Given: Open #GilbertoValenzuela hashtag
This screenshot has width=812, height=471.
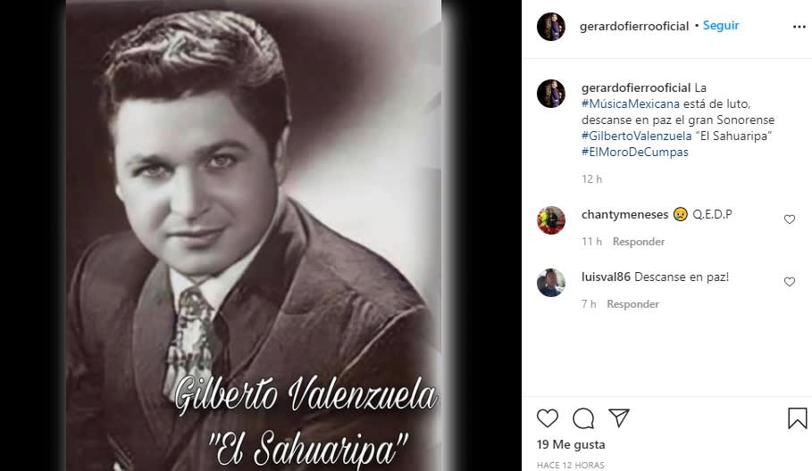Looking at the screenshot, I should [636, 136].
